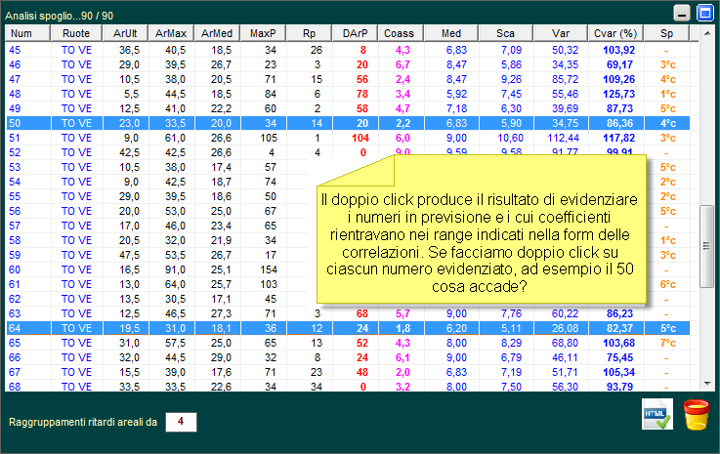
Task: Click Var value 112,44 in row 51
Action: pos(563,139)
